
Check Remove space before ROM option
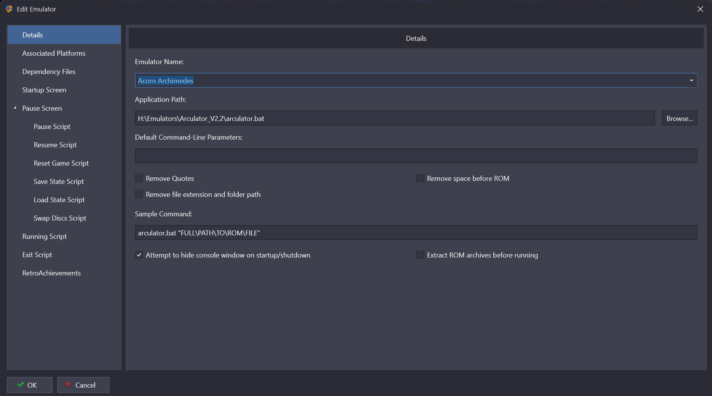point(420,178)
